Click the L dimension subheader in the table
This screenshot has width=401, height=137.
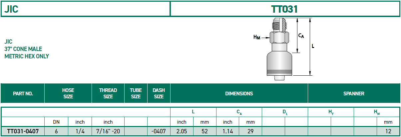(x=193, y=112)
